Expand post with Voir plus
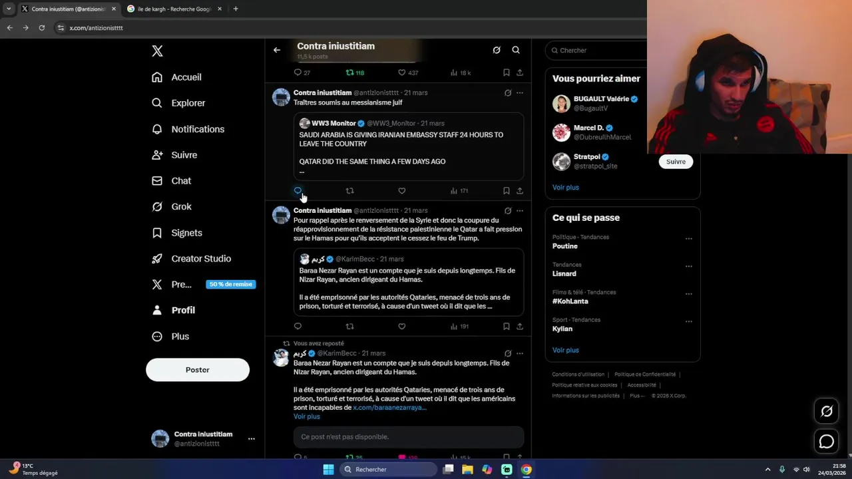This screenshot has width=852, height=479. [x=307, y=416]
